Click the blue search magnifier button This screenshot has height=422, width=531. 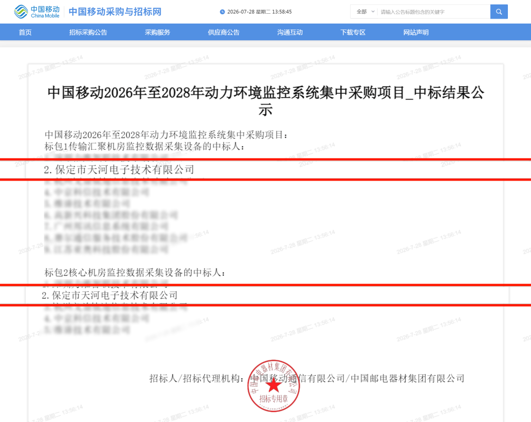pos(499,12)
